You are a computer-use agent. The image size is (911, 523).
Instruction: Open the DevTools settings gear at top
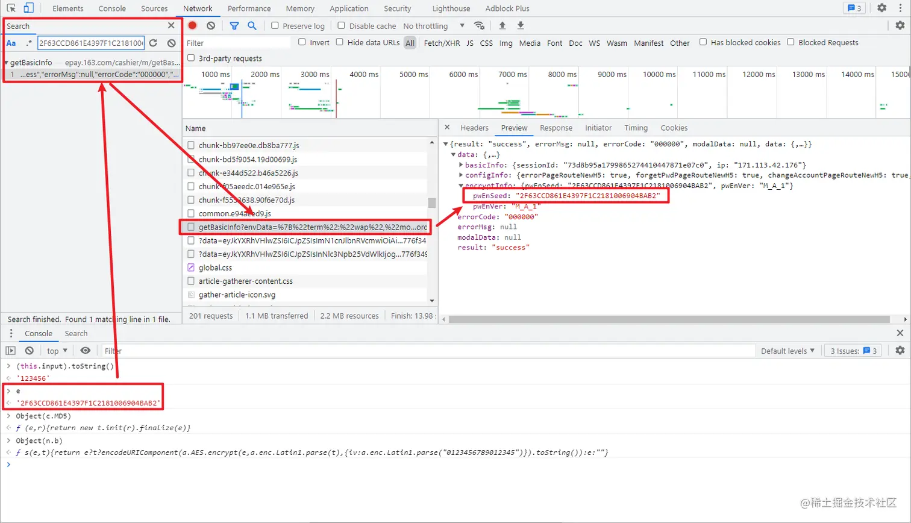882,8
